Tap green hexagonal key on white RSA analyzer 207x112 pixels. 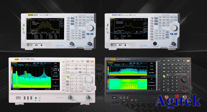point(68,76)
